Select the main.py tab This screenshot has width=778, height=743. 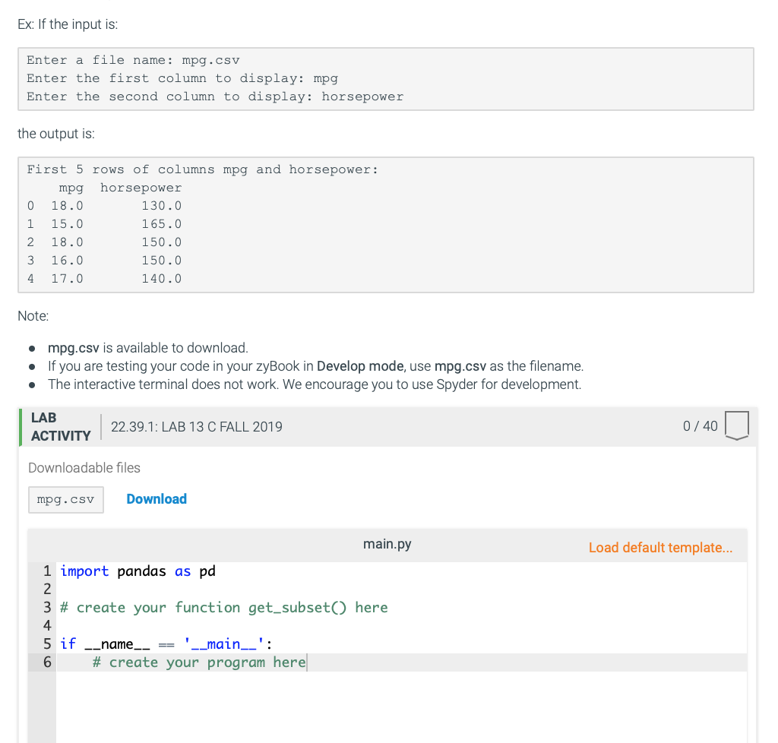click(387, 544)
